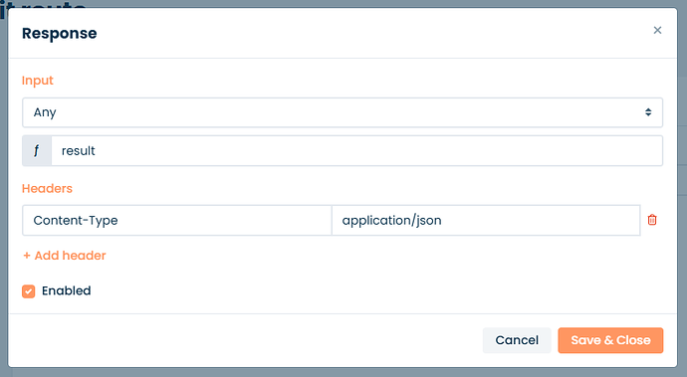Click the Response dialog title

[59, 33]
